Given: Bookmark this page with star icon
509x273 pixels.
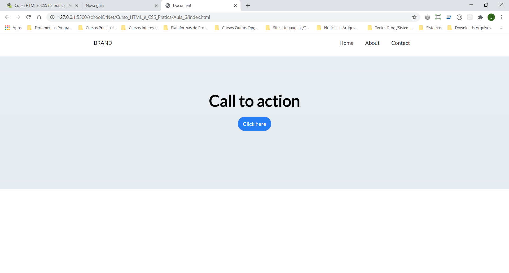Looking at the screenshot, I should [414, 17].
